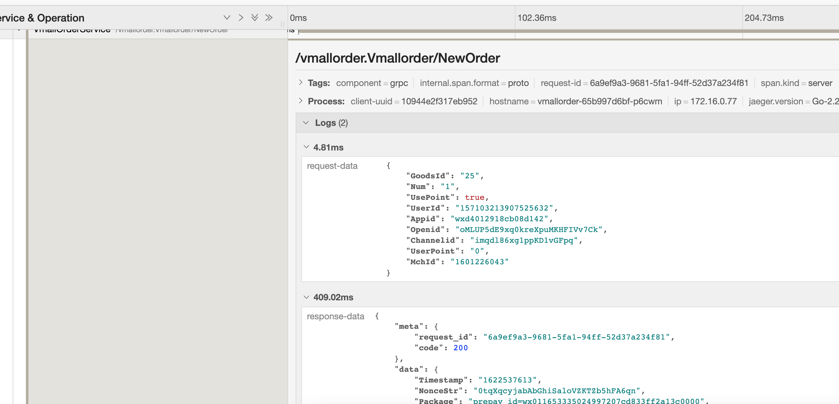Click the 204.73ms timeline tick label
The height and width of the screenshot is (404, 839).
tap(764, 18)
